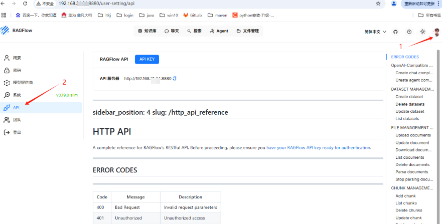Go to Create chat completion anchor
The width and height of the screenshot is (442, 224).
(x=414, y=73)
